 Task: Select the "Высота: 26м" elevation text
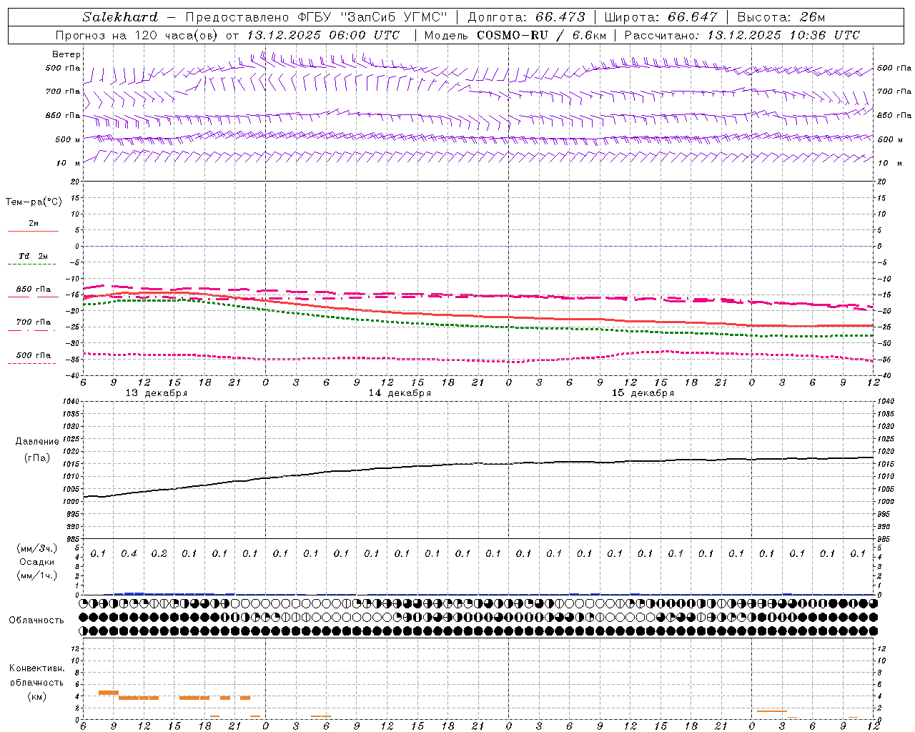781,17
